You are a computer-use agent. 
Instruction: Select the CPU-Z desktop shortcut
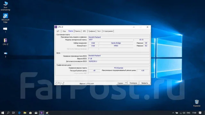pos(5,42)
